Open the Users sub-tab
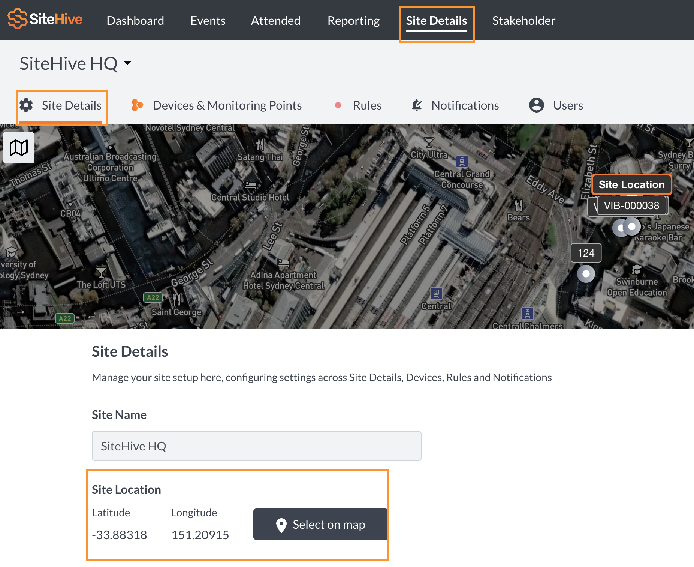Viewport: 694px width, 567px height. pyautogui.click(x=568, y=105)
